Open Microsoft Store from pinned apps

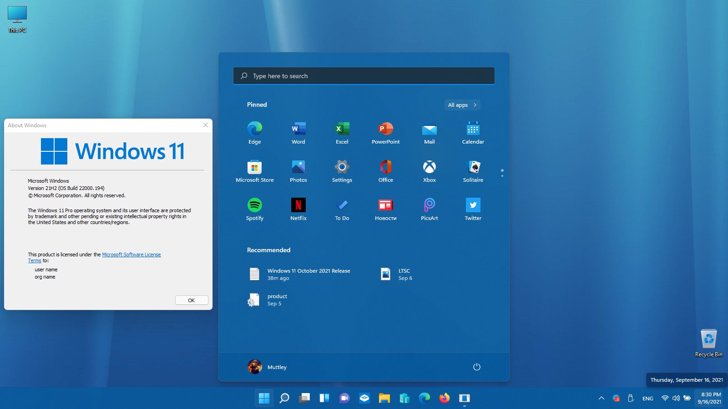coord(254,171)
